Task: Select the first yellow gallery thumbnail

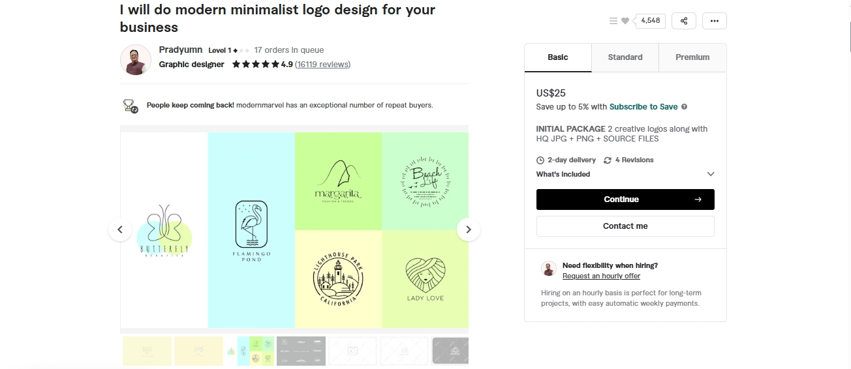Action: pos(147,351)
